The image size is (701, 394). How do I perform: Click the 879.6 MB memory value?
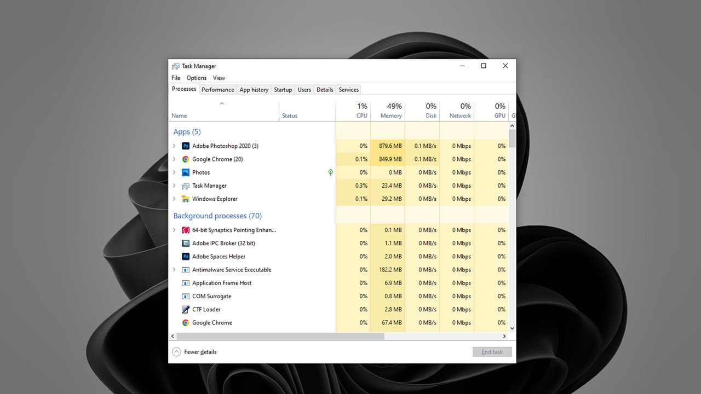pyautogui.click(x=389, y=146)
